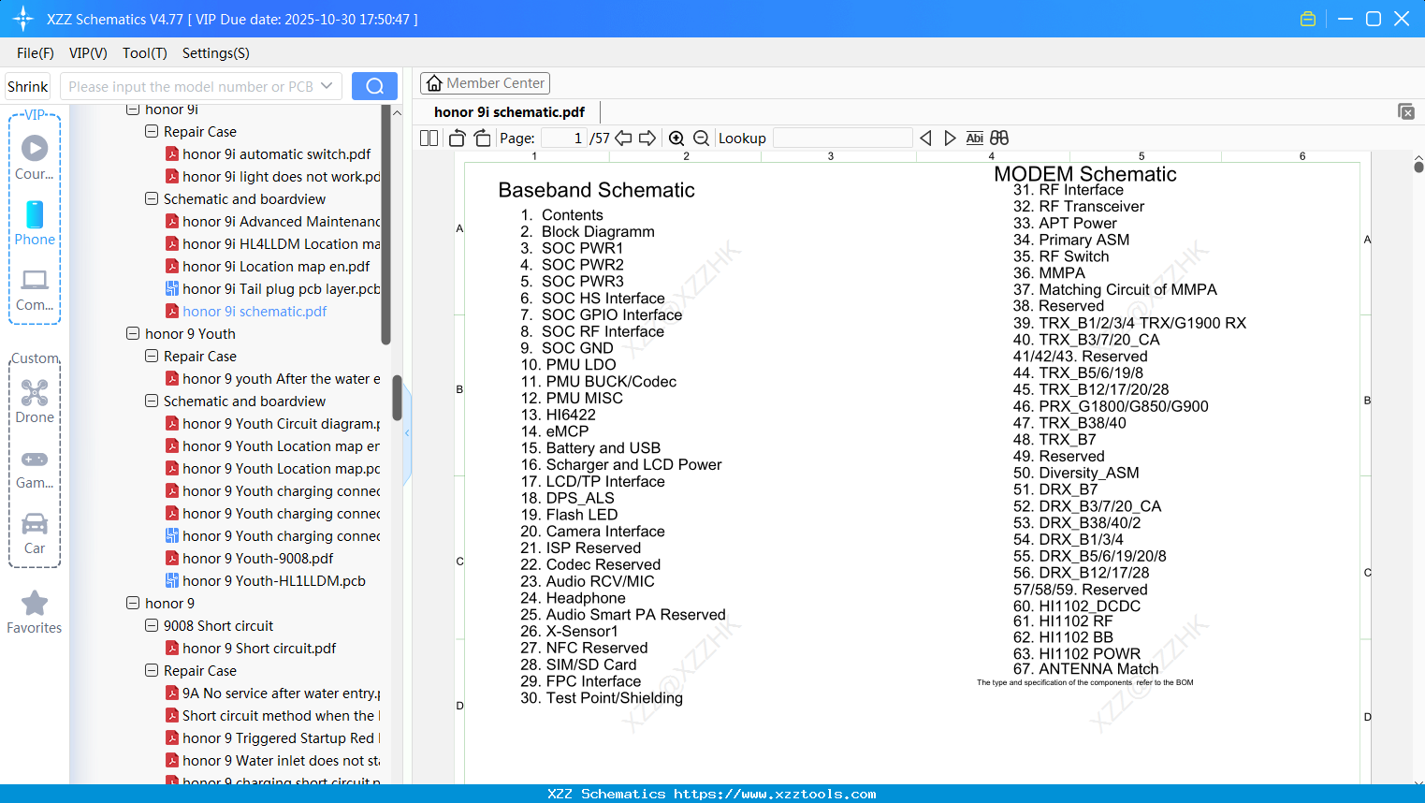Open the Drone category
The width and height of the screenshot is (1425, 803).
[x=35, y=401]
